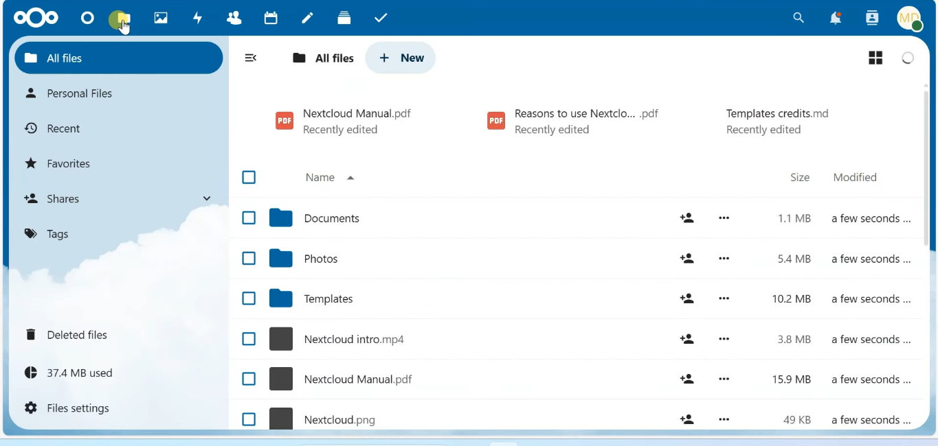This screenshot has width=938, height=446.
Task: Open the Templates folder icon
Action: (x=281, y=298)
